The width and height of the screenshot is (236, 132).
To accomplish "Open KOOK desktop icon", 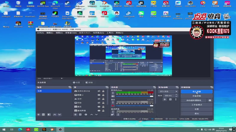I will point(153,14).
